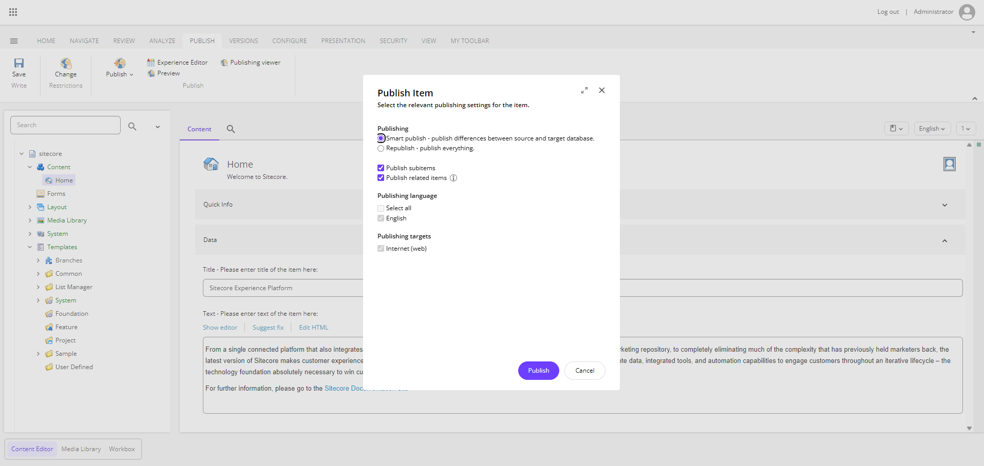
Task: Toggle the Internet (web) target checkbox
Action: (x=381, y=249)
